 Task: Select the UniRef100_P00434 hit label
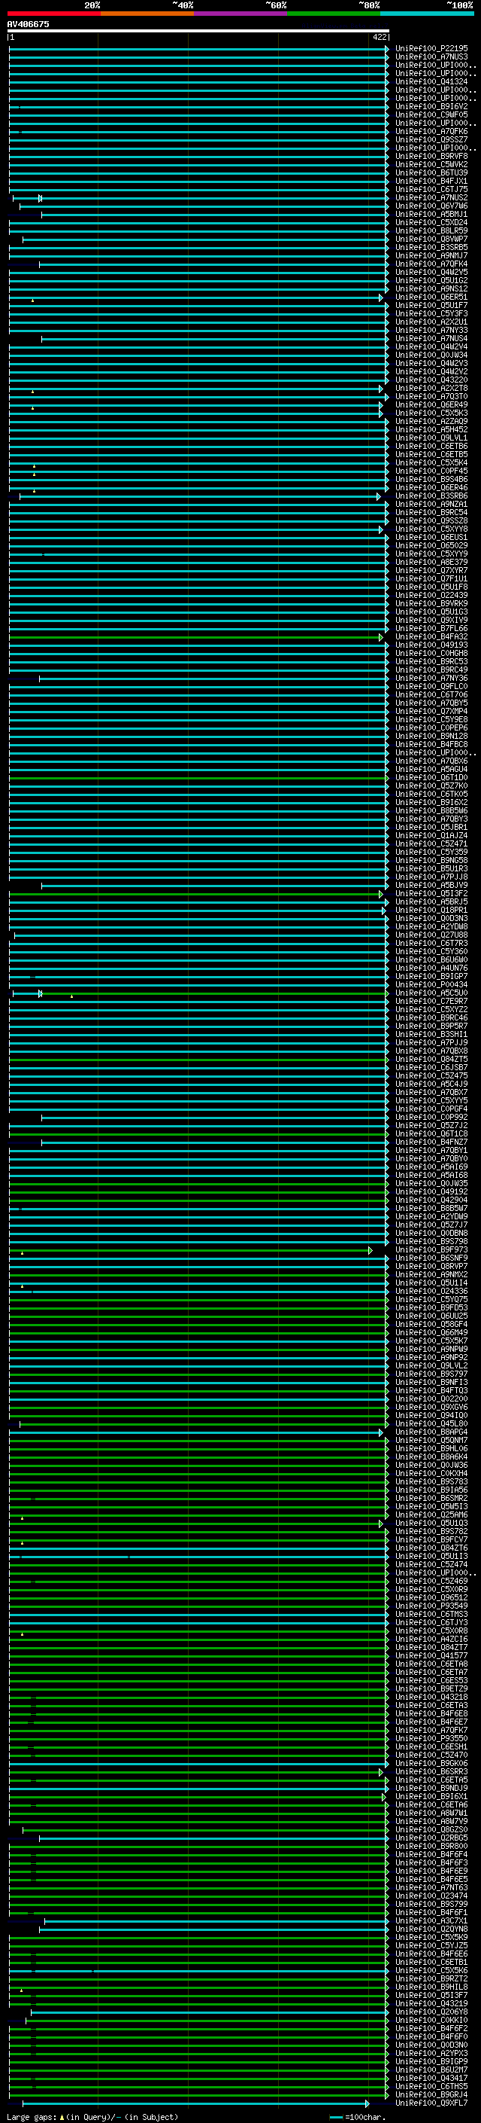pos(431,984)
